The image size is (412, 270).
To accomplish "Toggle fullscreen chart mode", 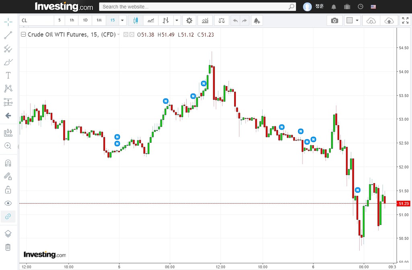I will (406, 21).
